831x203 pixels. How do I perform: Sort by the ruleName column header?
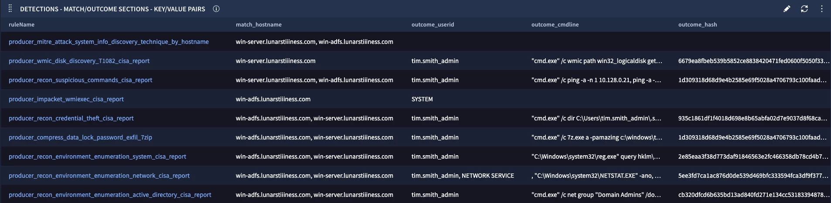click(x=21, y=25)
